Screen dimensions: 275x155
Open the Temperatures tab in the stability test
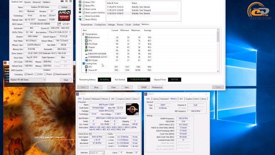coord(87,25)
